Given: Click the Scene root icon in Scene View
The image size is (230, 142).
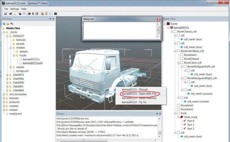Looking at the screenshot, I should [x=167, y=24].
